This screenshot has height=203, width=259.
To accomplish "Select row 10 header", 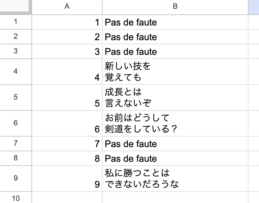I will point(16,198).
